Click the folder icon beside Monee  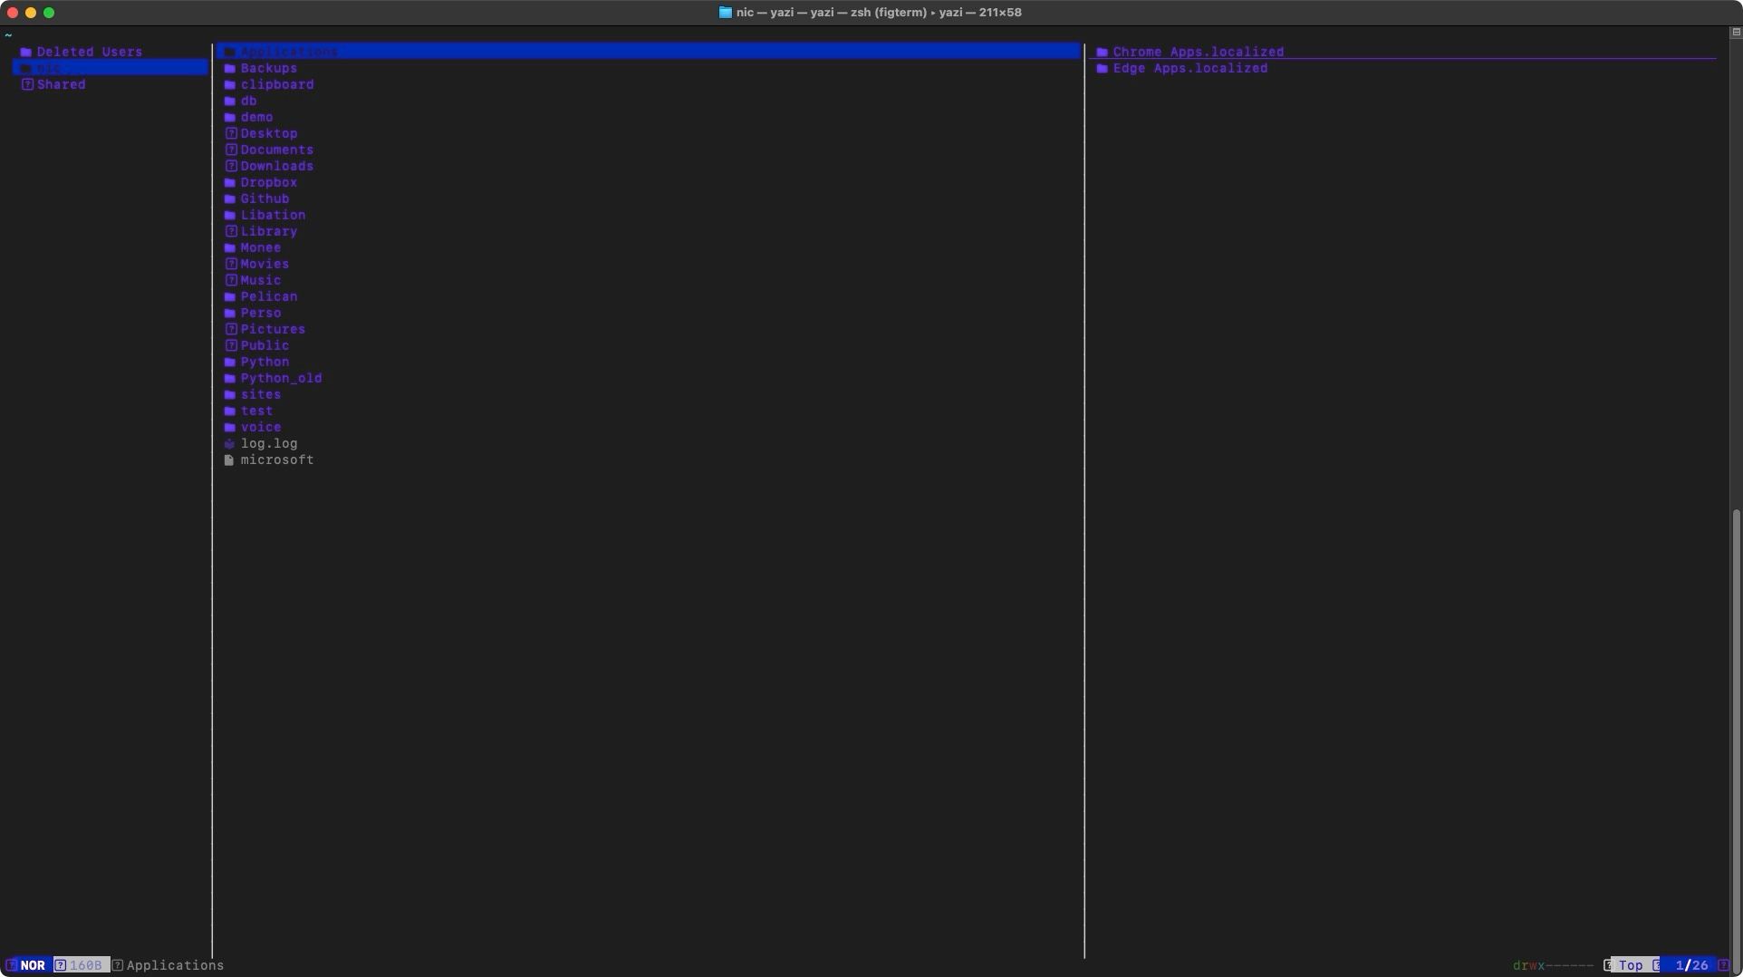pyautogui.click(x=230, y=248)
